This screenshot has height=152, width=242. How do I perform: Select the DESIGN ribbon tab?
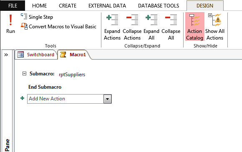tap(205, 6)
